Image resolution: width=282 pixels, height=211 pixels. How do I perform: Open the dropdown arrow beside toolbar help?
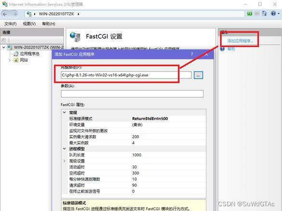279,13
